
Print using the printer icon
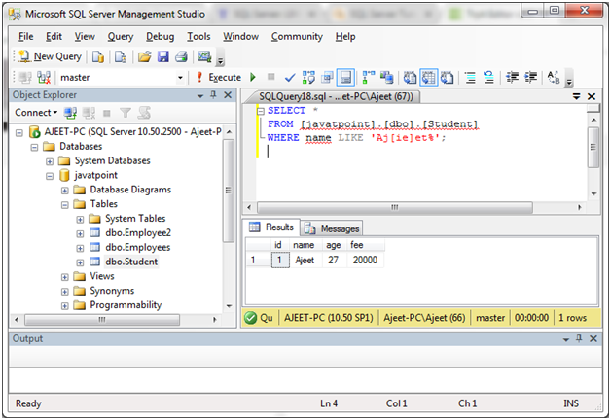click(181, 56)
